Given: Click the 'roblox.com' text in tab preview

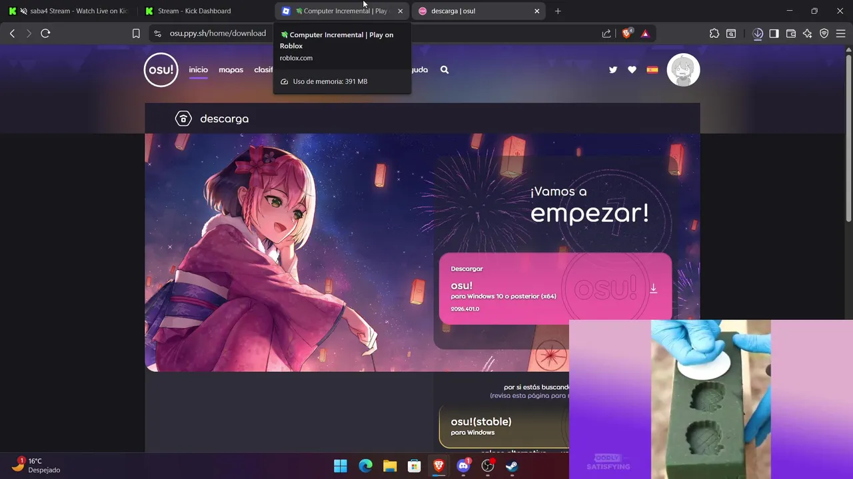Looking at the screenshot, I should 296,58.
